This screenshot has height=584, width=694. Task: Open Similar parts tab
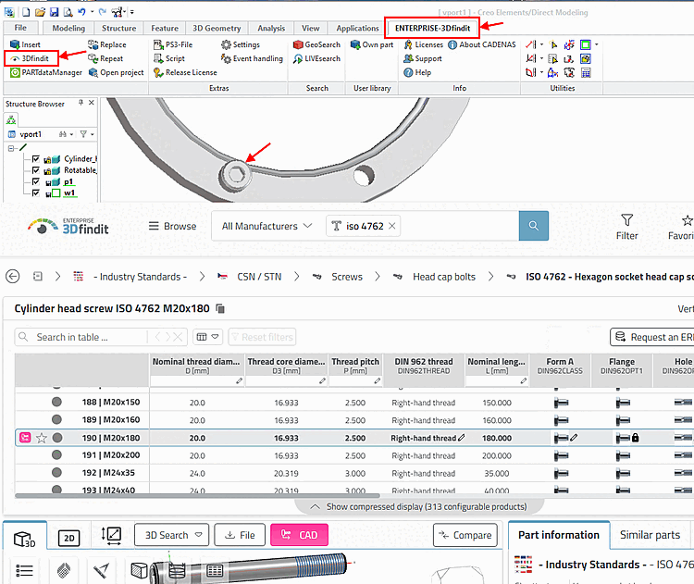(650, 535)
